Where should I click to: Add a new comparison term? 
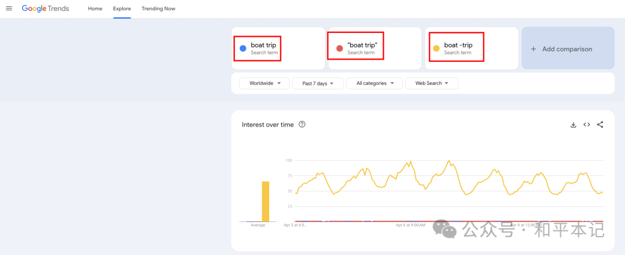point(568,48)
